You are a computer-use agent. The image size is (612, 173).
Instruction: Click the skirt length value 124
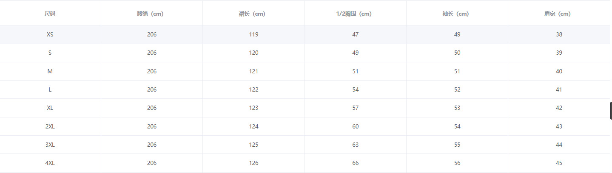(253, 126)
